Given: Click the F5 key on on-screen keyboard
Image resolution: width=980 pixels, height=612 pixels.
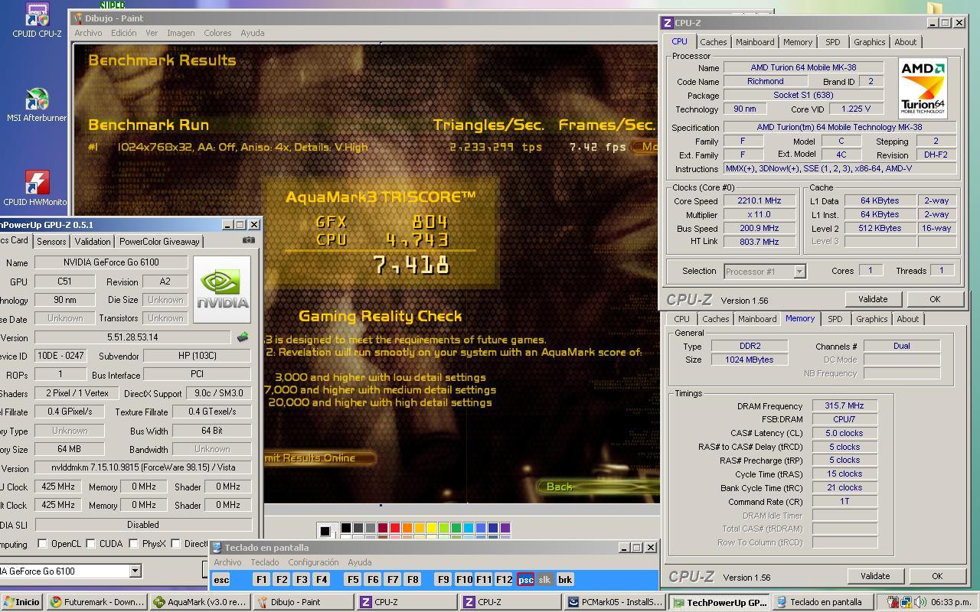Looking at the screenshot, I should click(x=353, y=580).
